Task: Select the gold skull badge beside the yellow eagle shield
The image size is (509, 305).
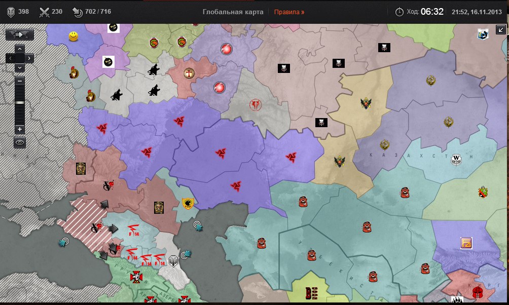Action: [159, 208]
